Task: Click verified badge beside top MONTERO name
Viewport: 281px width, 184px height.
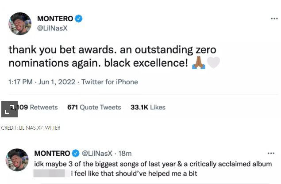Action: pos(79,19)
